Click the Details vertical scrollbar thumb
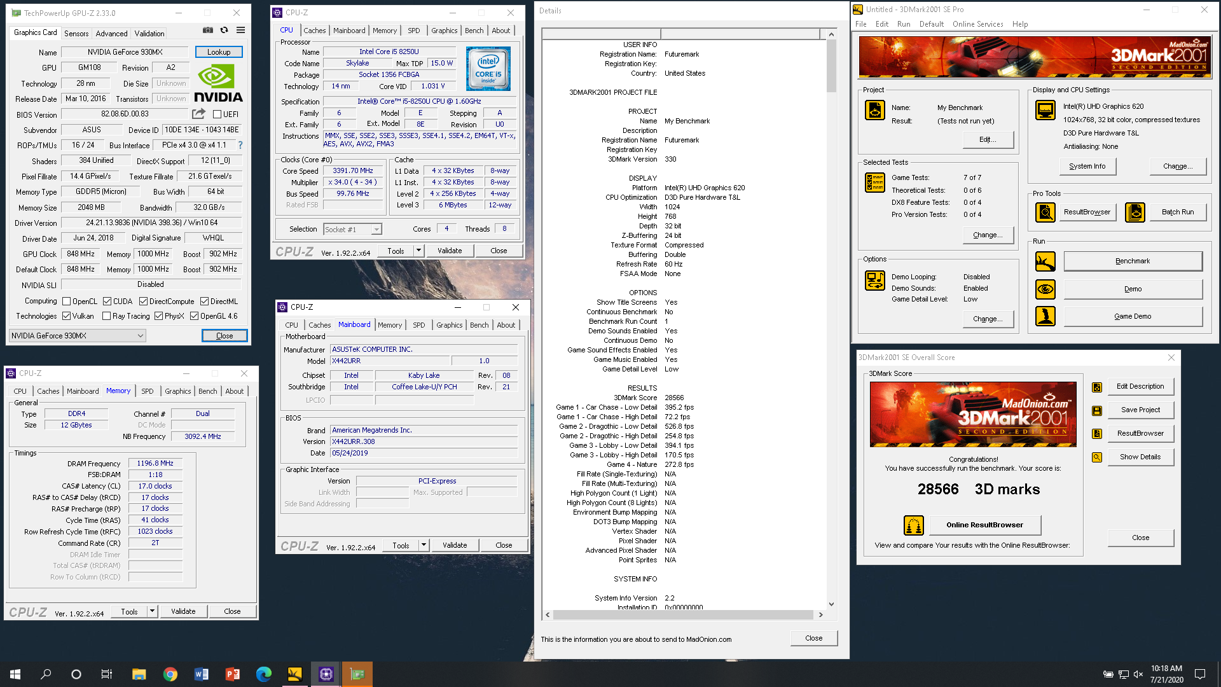 [831, 66]
